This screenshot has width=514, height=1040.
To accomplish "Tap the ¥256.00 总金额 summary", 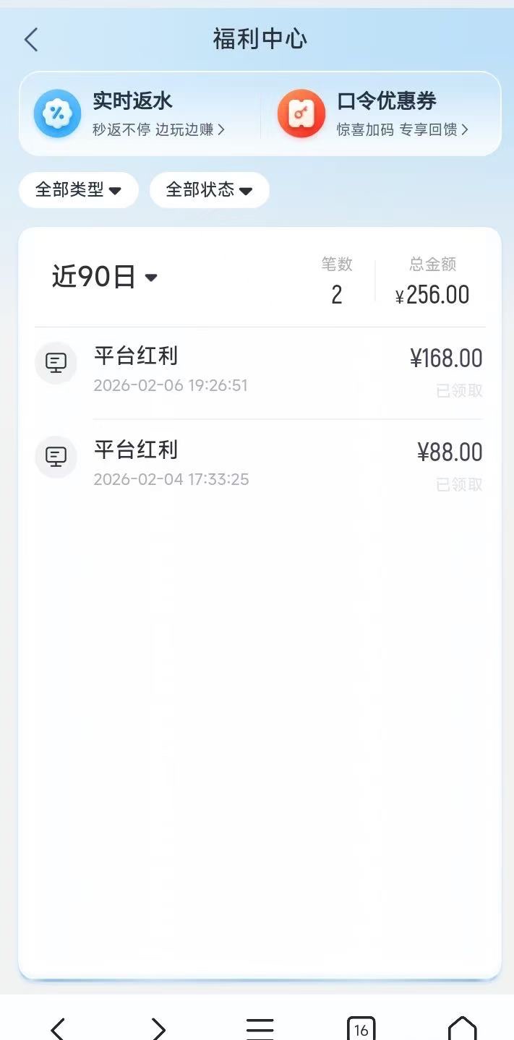I will coord(432,294).
